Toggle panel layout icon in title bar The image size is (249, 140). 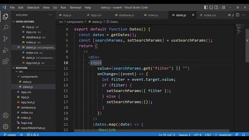[x=211, y=7]
